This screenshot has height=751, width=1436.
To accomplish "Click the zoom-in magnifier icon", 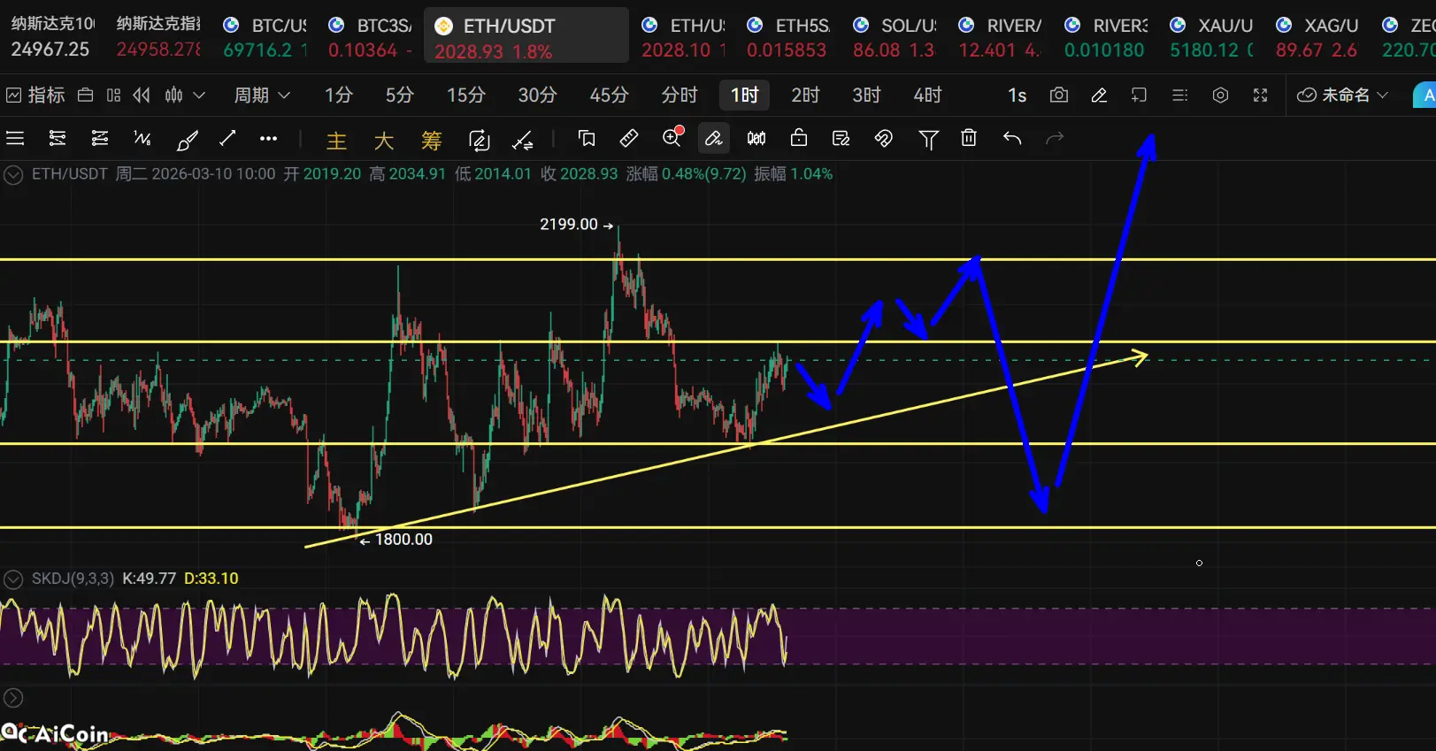I will [x=672, y=136].
